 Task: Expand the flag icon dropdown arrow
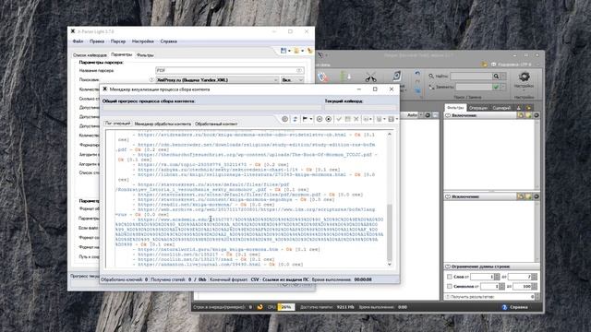311,119
